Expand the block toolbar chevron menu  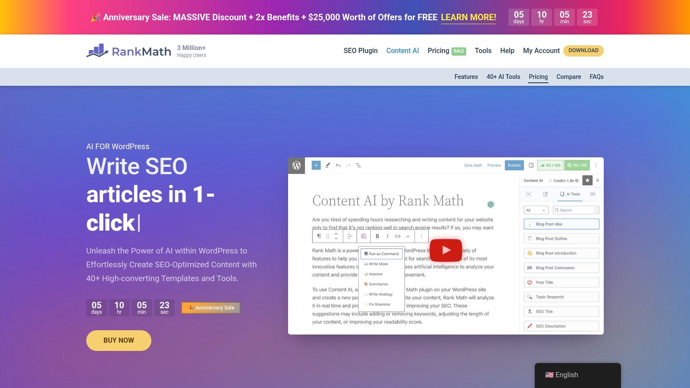pyautogui.click(x=408, y=236)
